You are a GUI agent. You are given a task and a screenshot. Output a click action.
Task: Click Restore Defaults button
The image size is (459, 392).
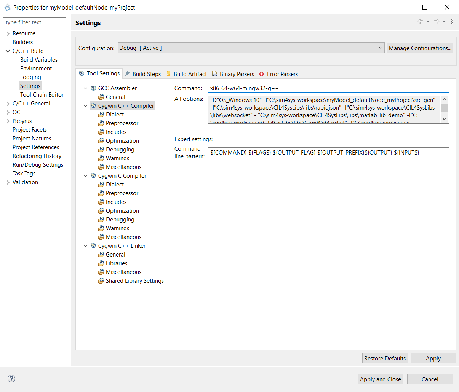coord(385,358)
